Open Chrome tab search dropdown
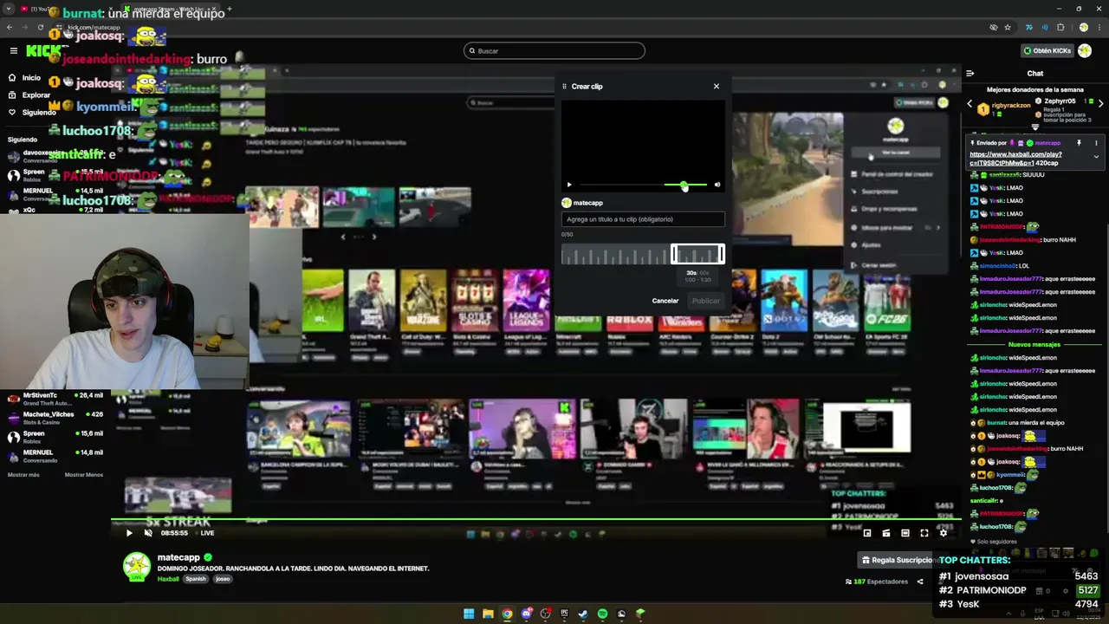1109x624 pixels. point(9,9)
